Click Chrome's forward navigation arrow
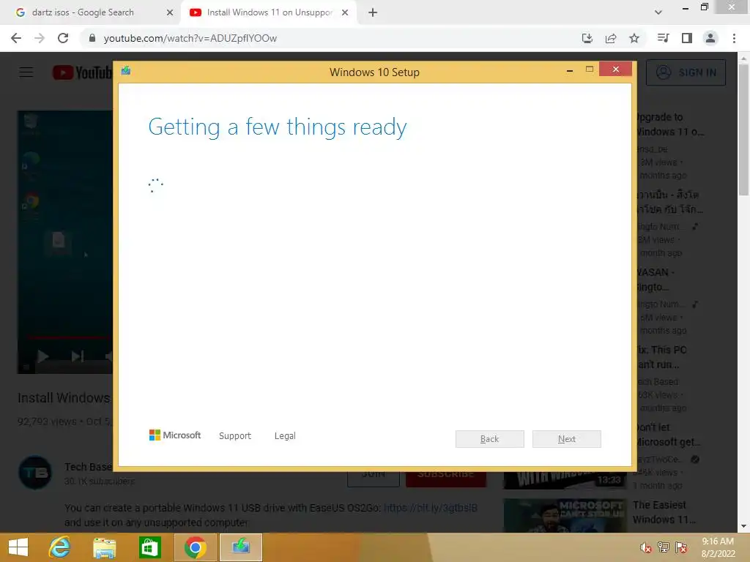Viewport: 750px width, 562px height. 40,38
